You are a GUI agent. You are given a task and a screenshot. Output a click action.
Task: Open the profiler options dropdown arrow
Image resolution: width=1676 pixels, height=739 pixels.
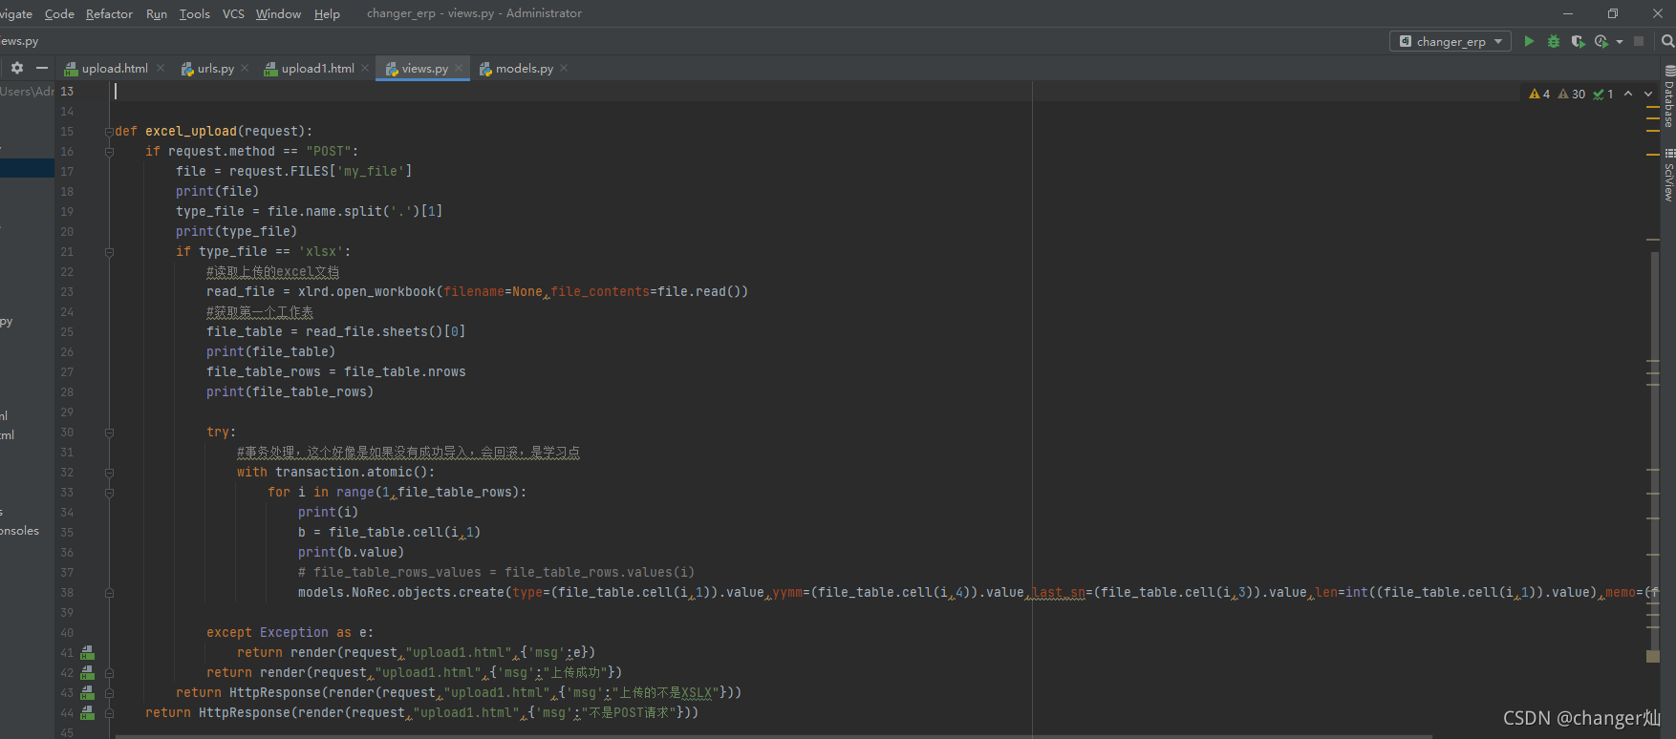click(1620, 41)
